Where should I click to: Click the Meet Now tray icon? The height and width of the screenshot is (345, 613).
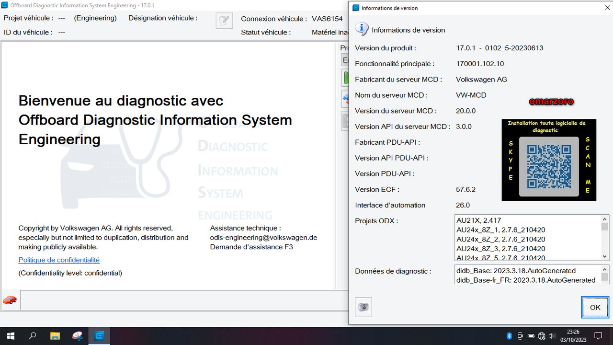tap(520, 336)
